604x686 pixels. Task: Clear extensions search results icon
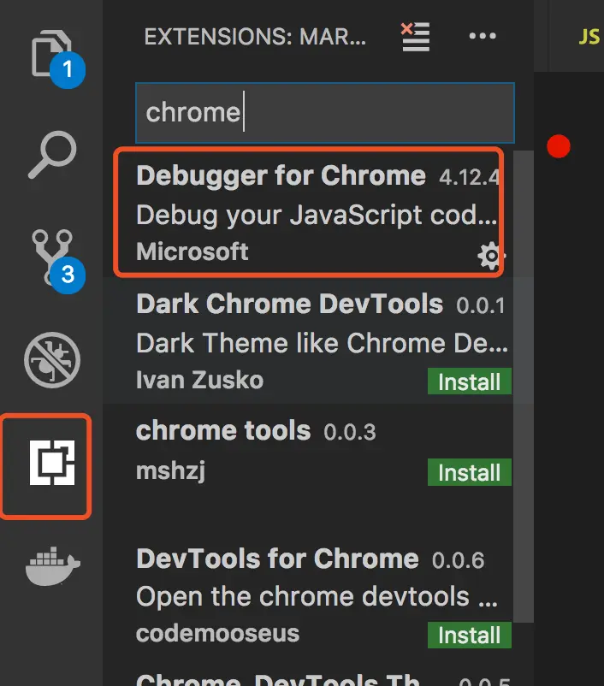click(416, 36)
